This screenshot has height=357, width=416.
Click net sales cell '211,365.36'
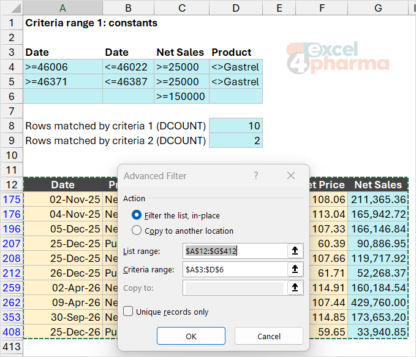(378, 199)
